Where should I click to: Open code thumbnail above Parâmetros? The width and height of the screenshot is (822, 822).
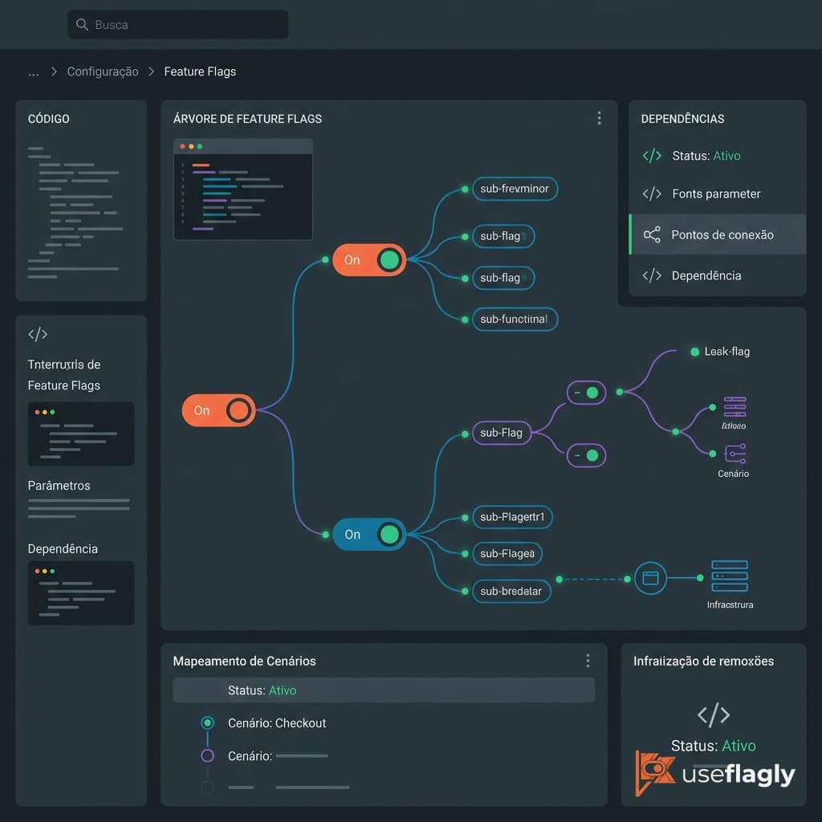click(81, 434)
